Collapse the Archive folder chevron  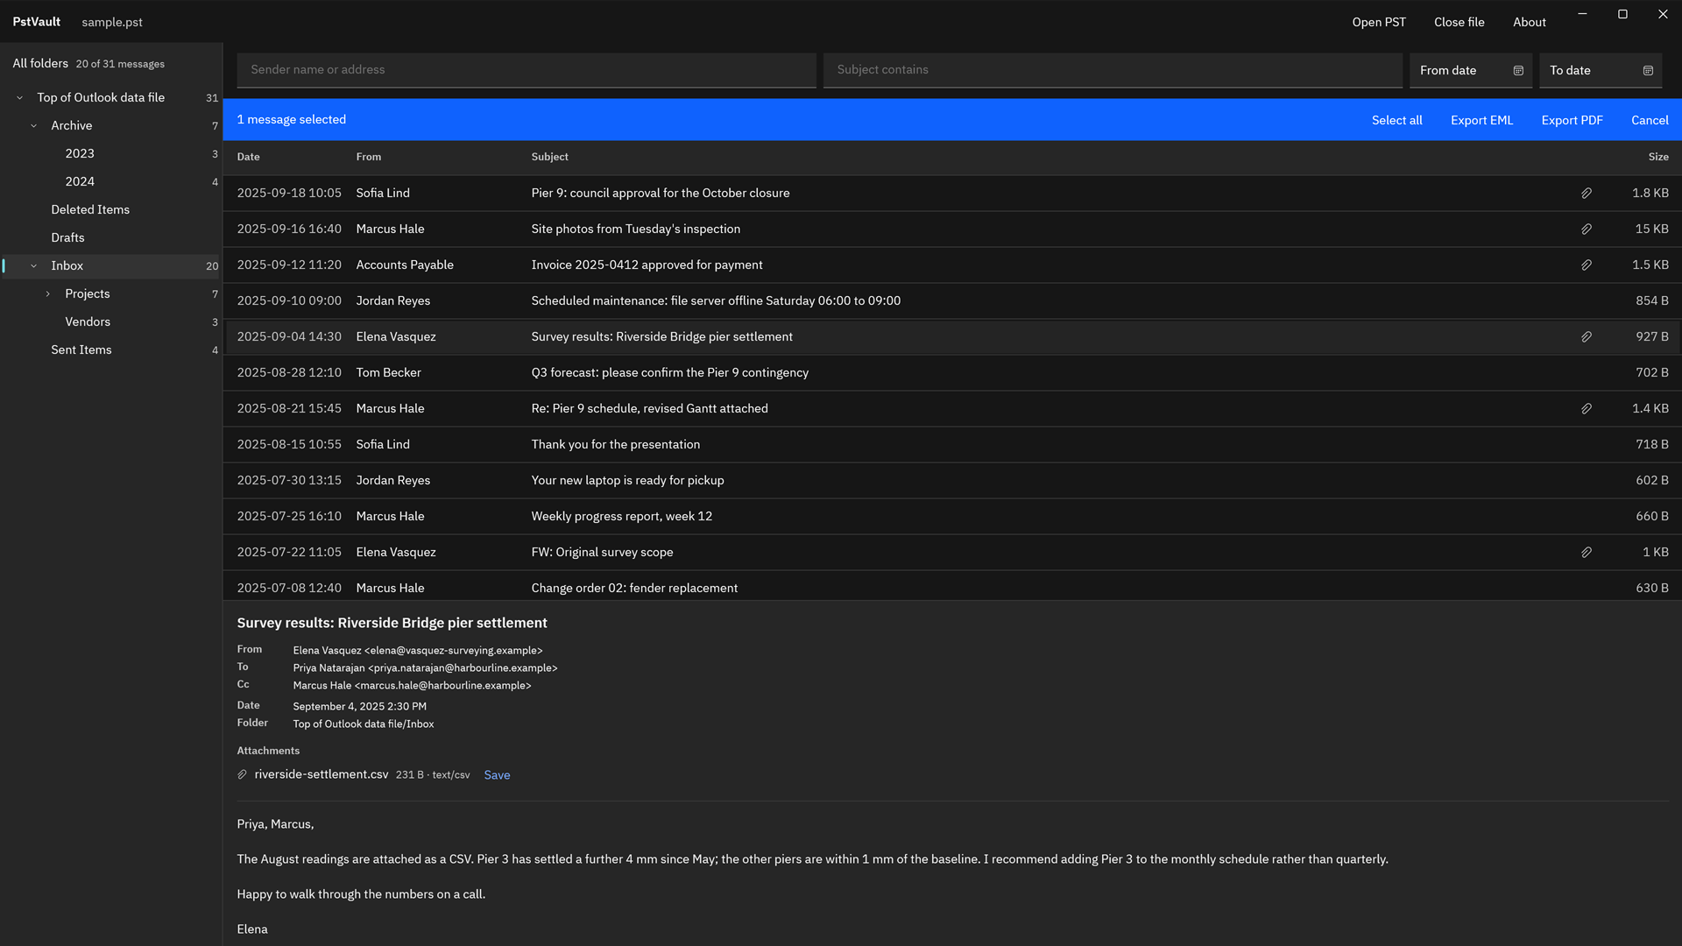pos(34,126)
